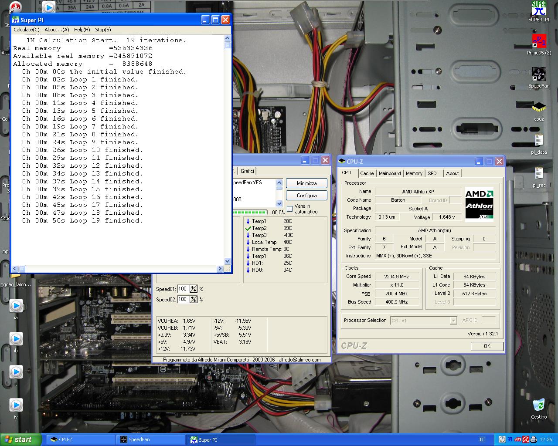The height and width of the screenshot is (446, 558).
Task: Switch to Super PI via taskbar button
Action: pos(220,440)
